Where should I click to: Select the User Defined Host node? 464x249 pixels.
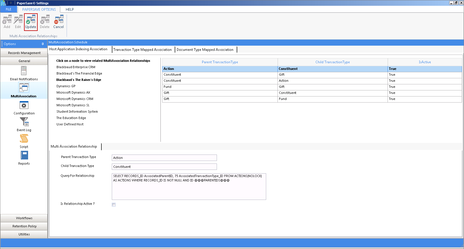[70, 124]
